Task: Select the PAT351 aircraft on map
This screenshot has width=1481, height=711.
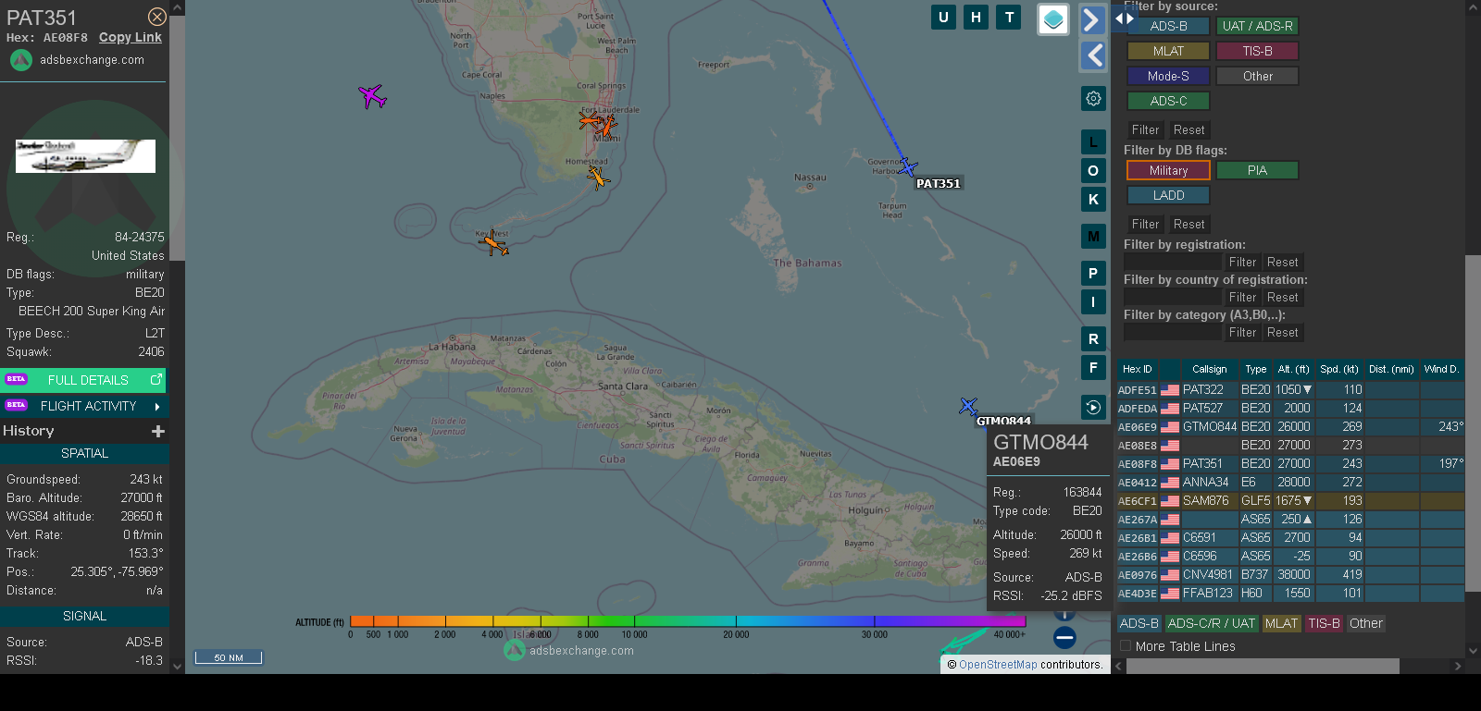Action: point(908,167)
